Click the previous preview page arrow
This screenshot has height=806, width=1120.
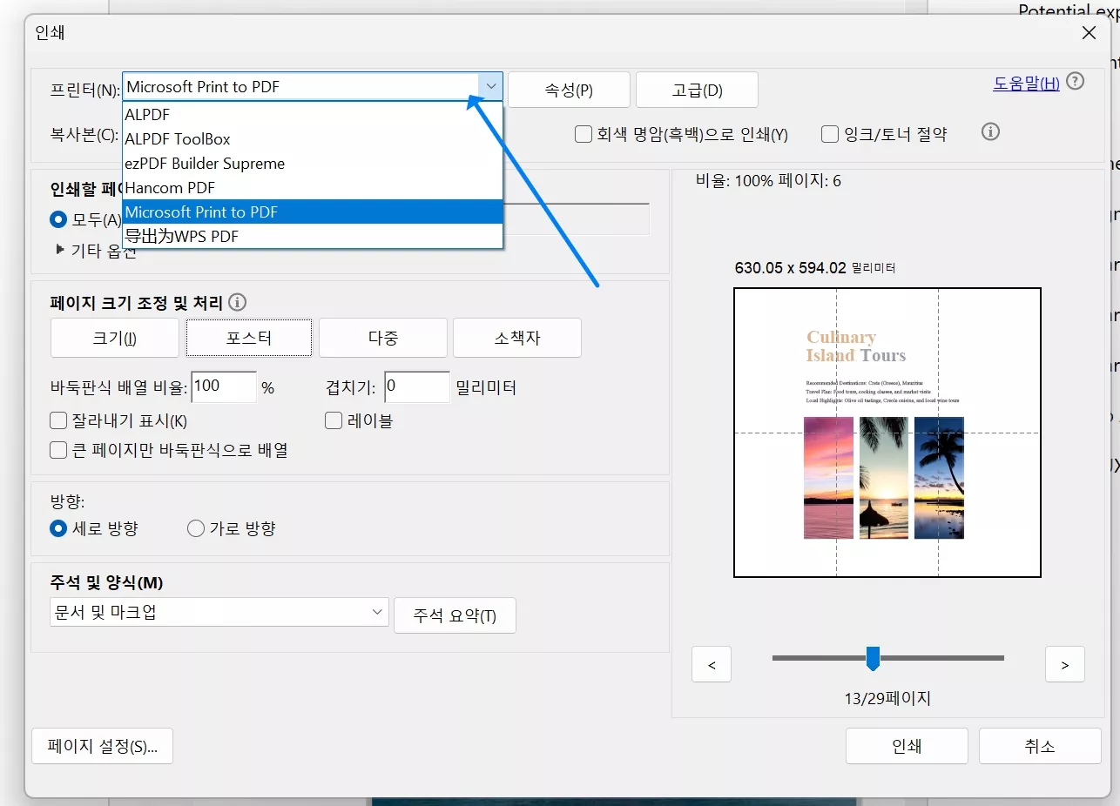click(x=711, y=664)
